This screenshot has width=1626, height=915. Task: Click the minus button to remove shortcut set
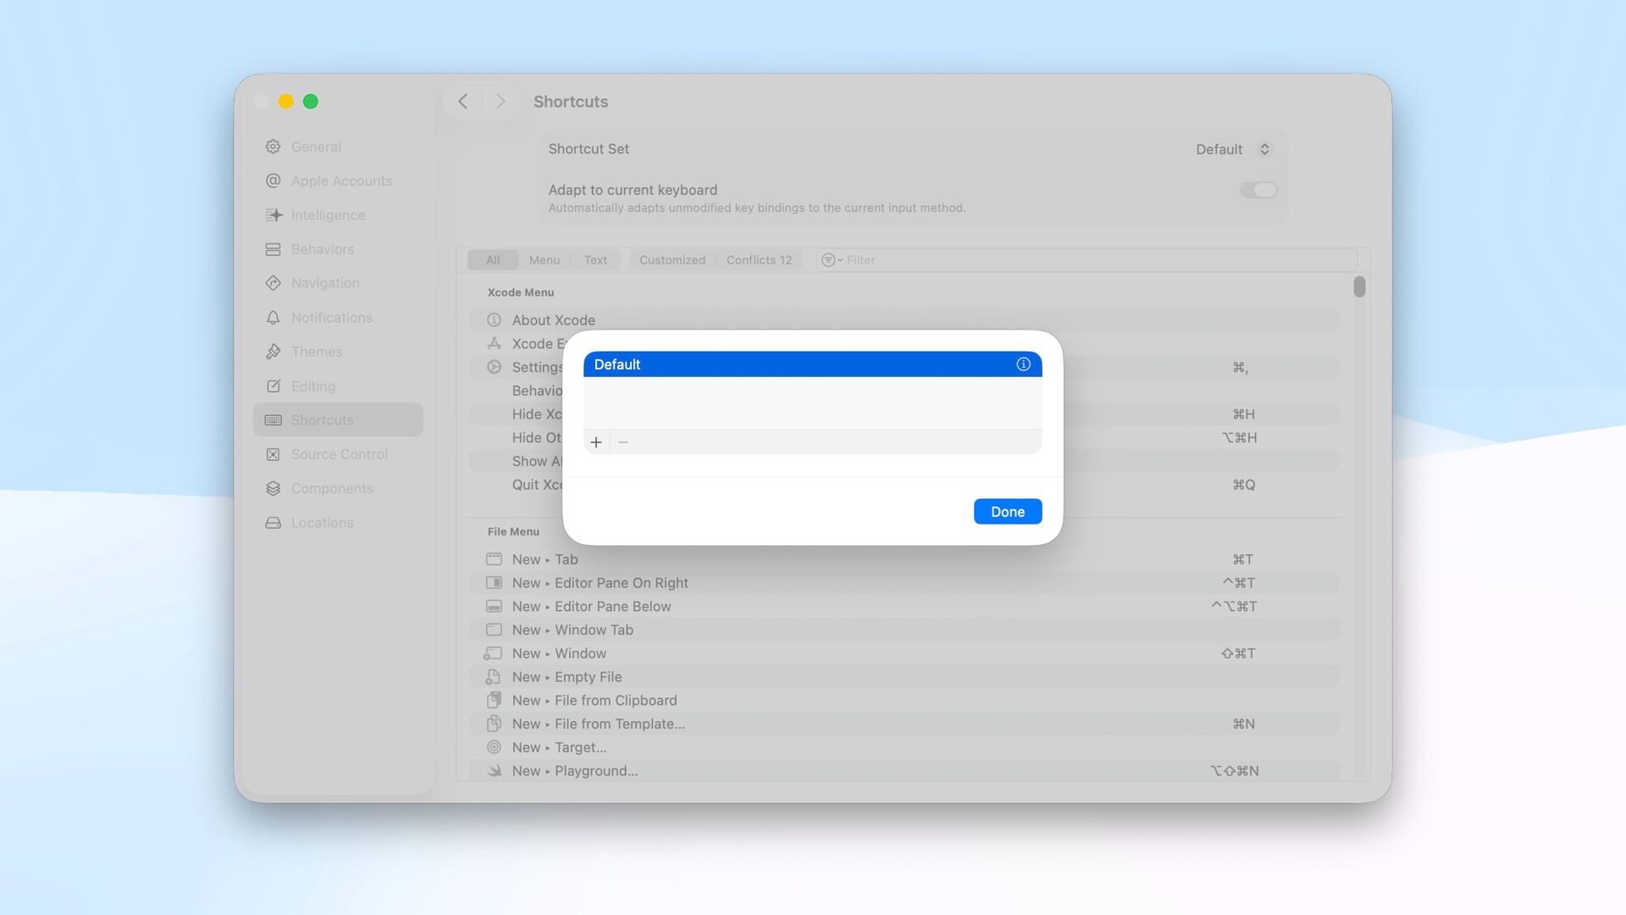(x=623, y=442)
